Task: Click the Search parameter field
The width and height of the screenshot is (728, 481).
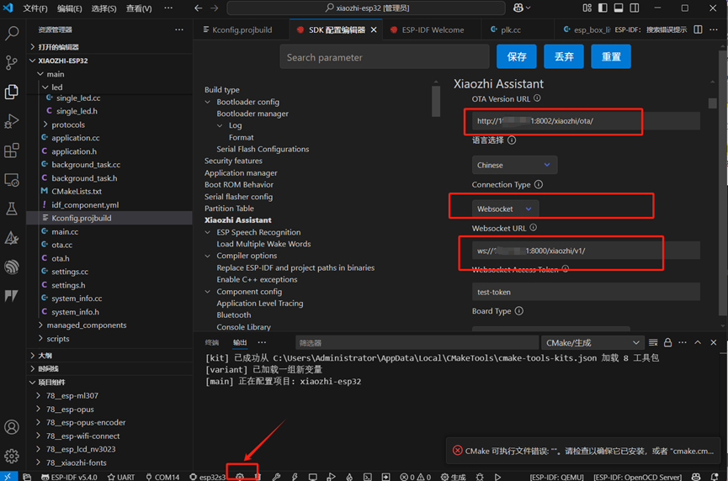Action: pos(385,57)
